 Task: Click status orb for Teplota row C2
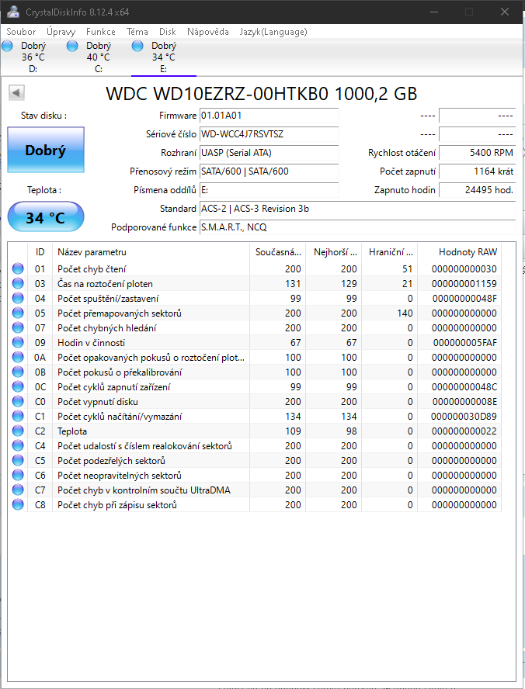pos(18,431)
